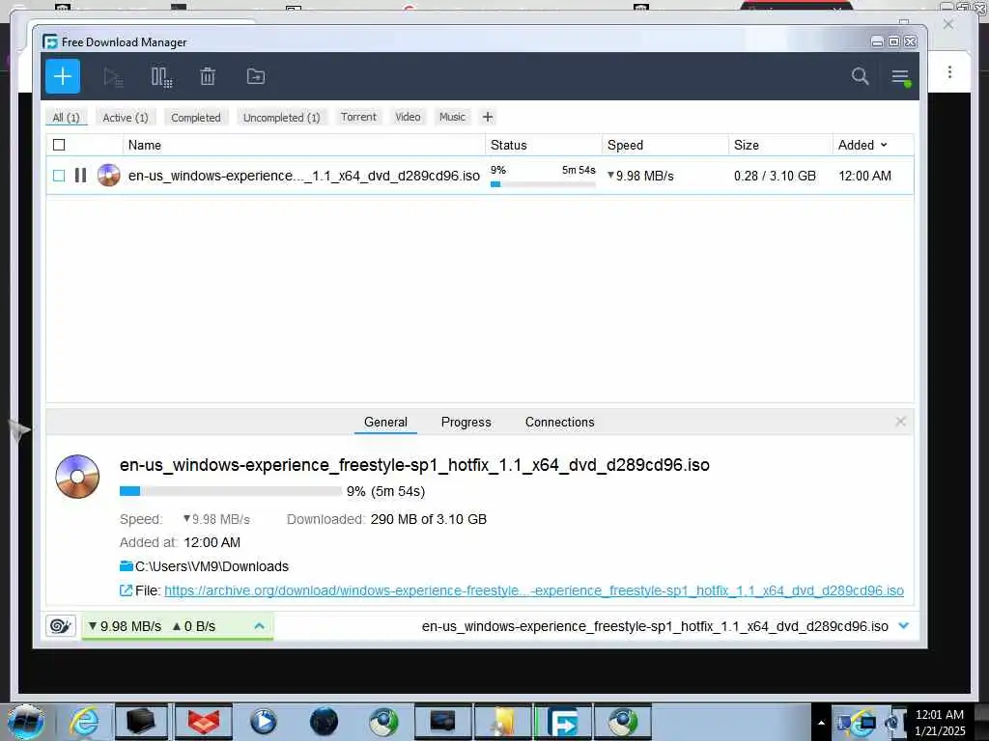The width and height of the screenshot is (989, 741).
Task: Open the yellow folder taskbar icon
Action: (x=502, y=722)
